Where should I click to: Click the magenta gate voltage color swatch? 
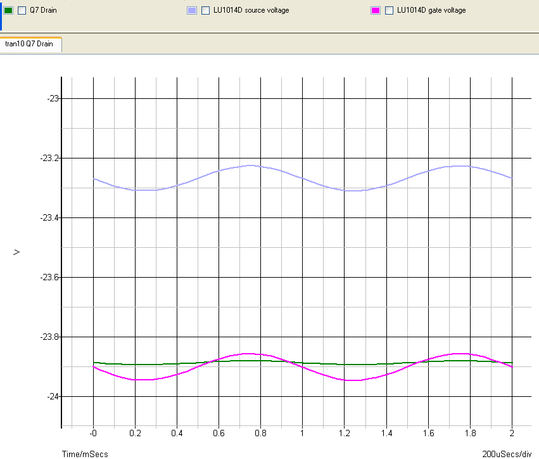pos(376,10)
